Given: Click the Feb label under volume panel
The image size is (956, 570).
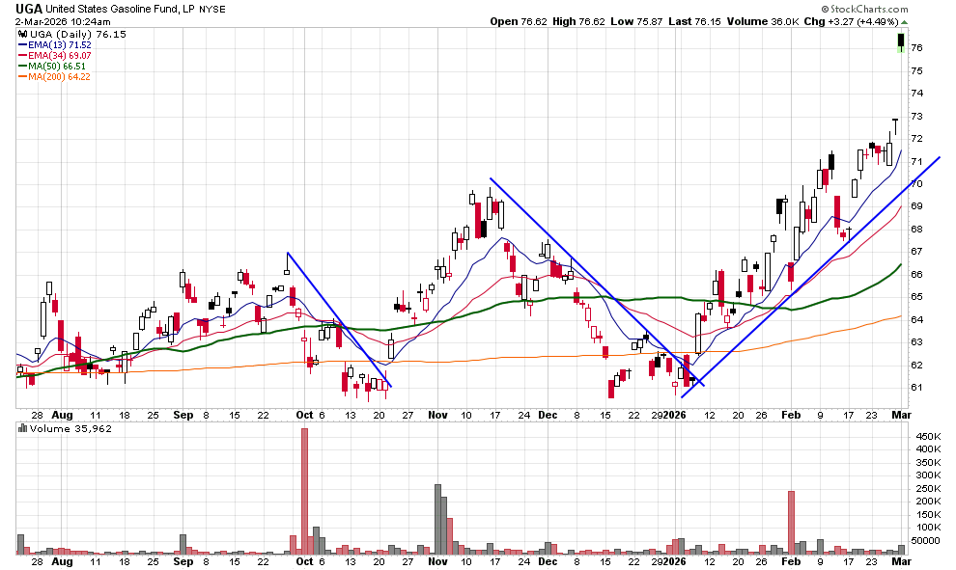Looking at the screenshot, I should point(791,561).
